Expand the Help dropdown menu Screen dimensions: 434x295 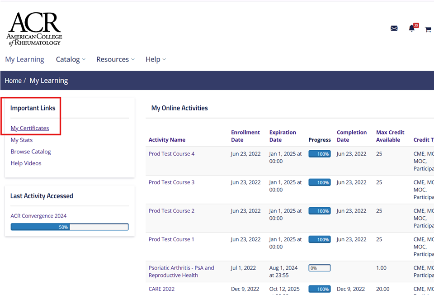tap(156, 59)
